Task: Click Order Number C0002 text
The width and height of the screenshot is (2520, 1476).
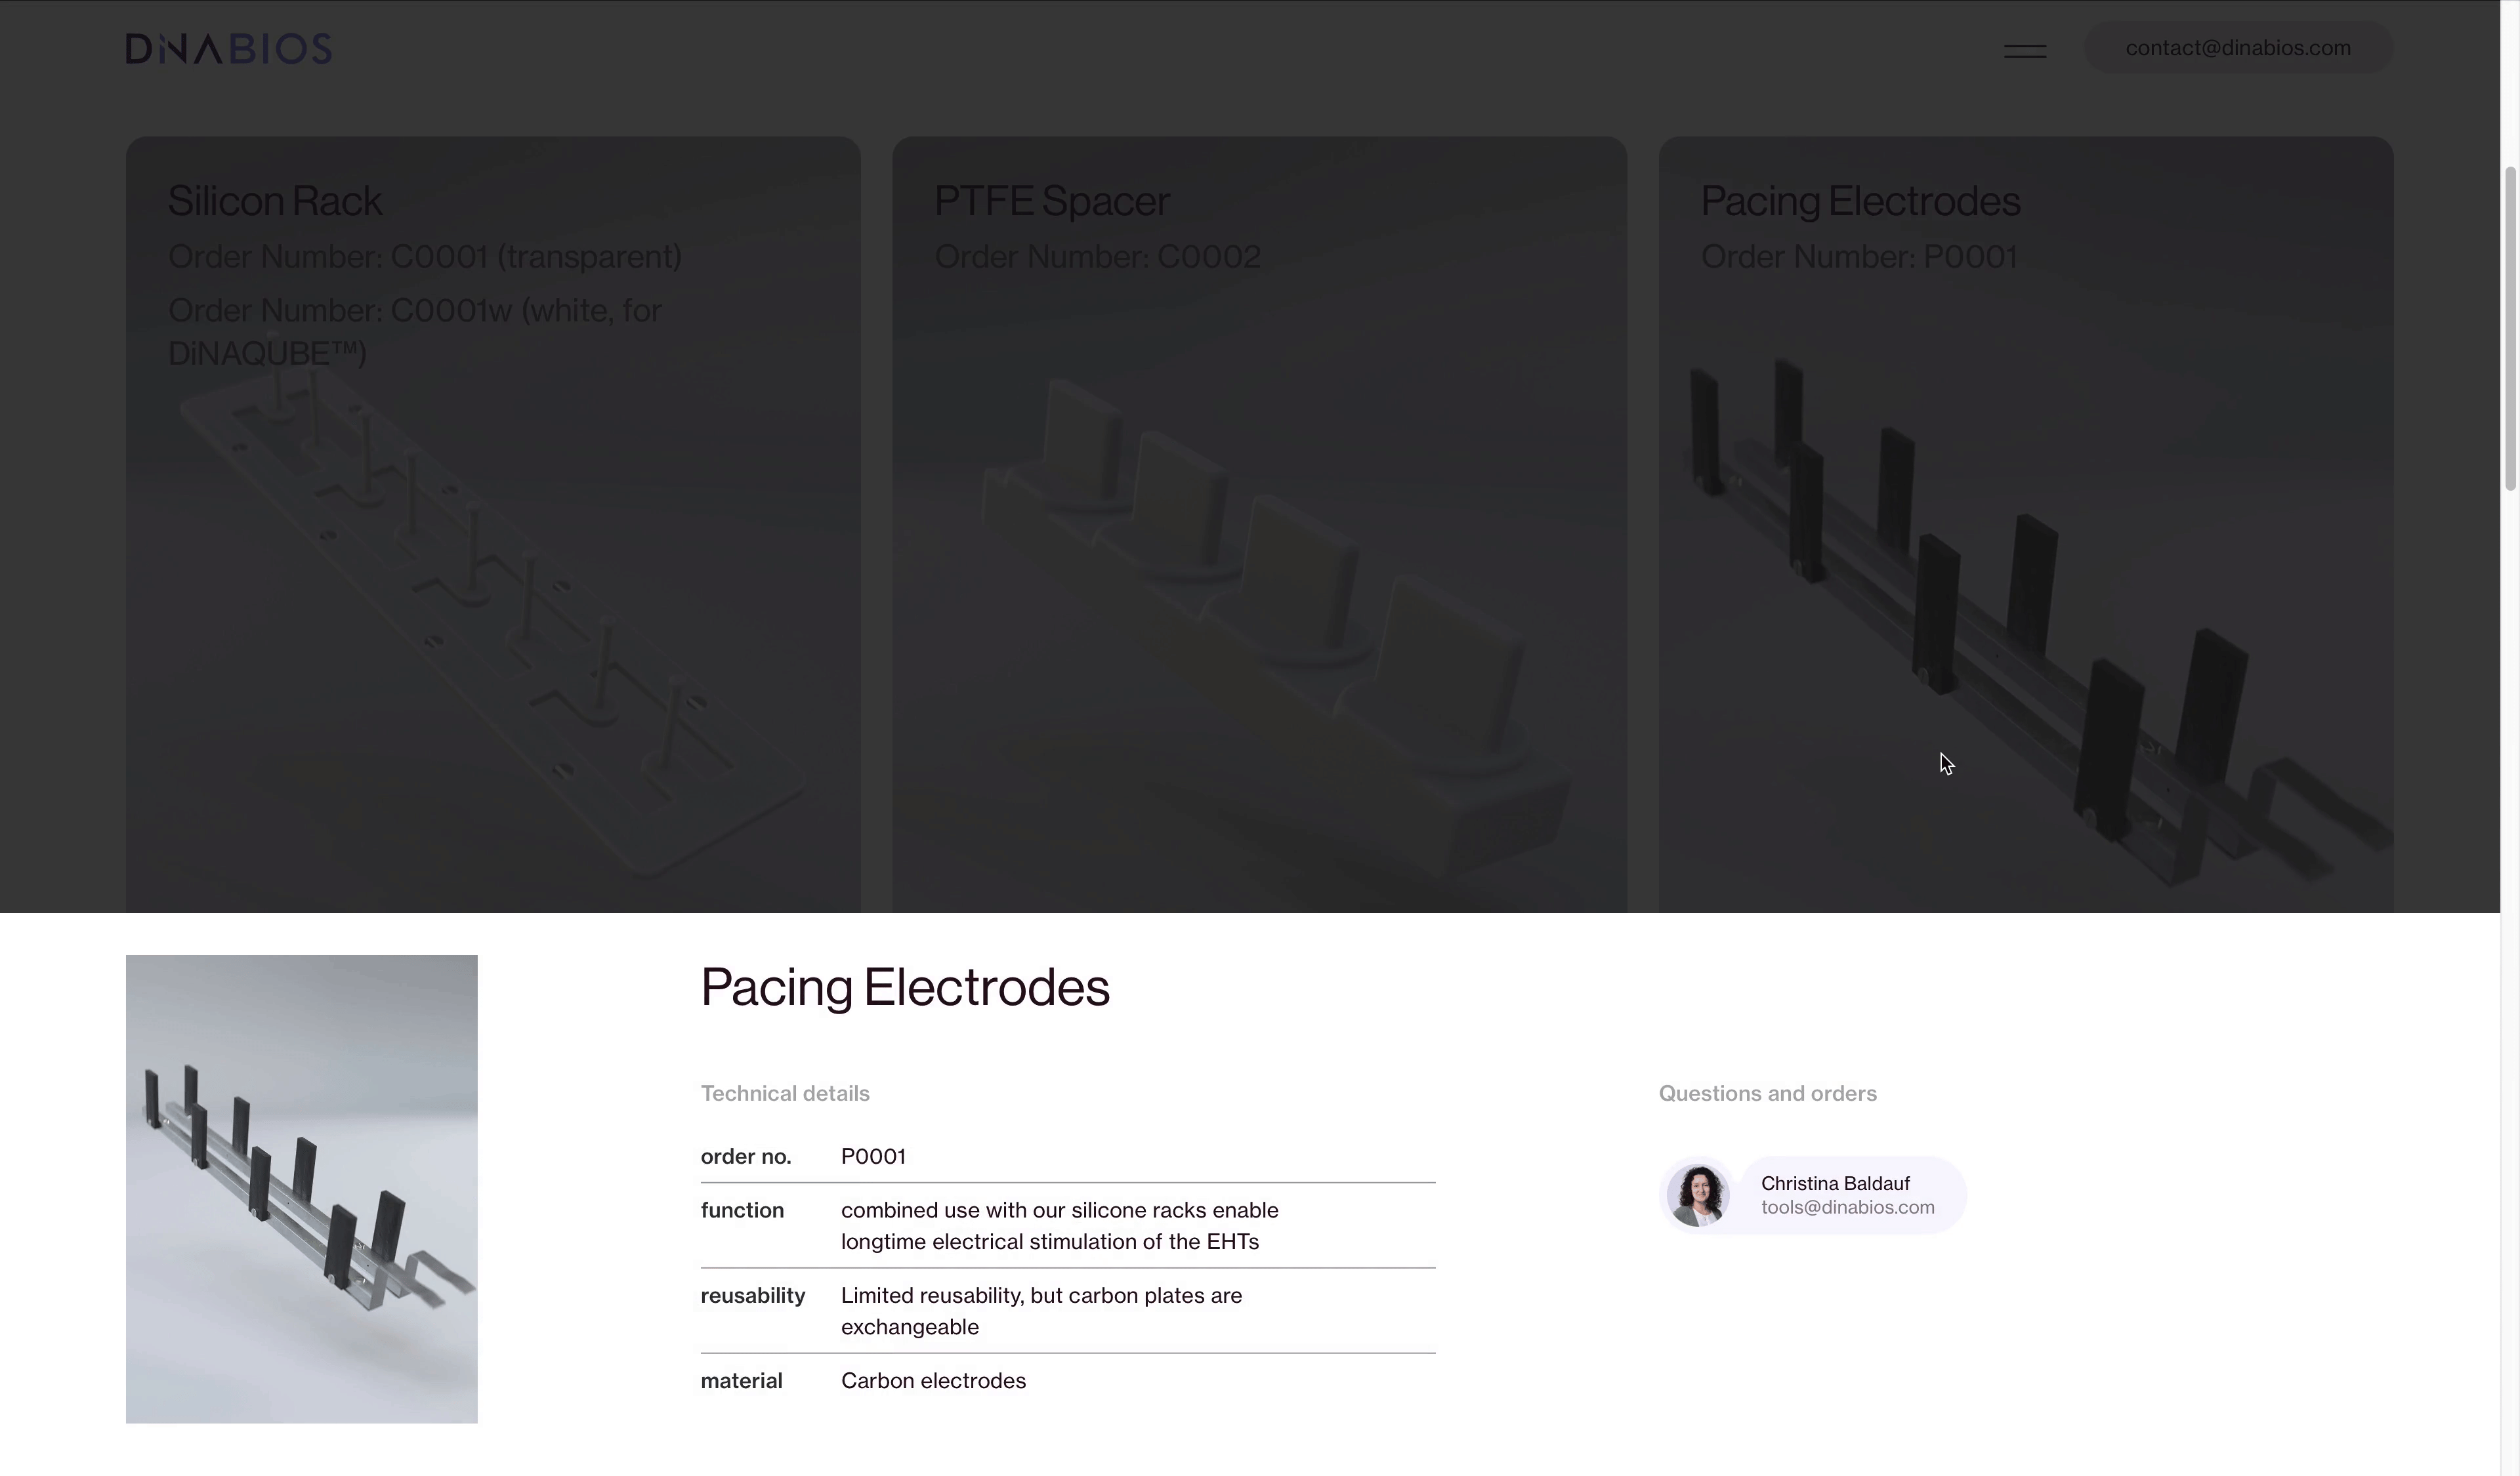Action: tap(1097, 257)
